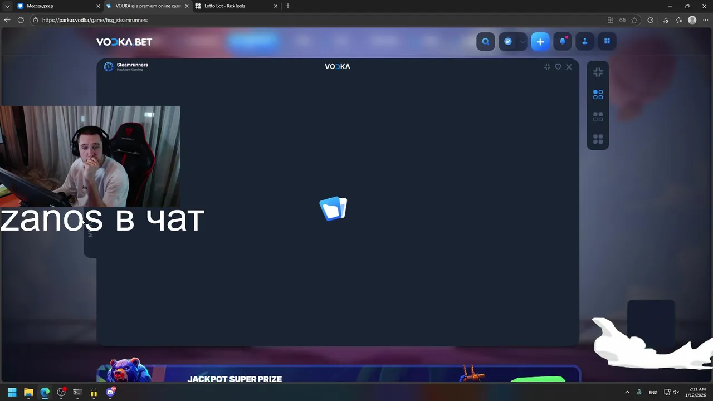Open the app available icon in address bar
713x401 pixels.
(611, 20)
